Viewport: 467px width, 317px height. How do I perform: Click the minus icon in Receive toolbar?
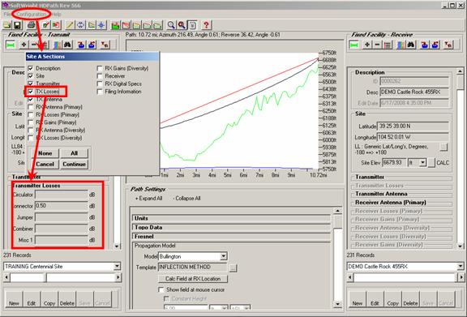pos(377,45)
